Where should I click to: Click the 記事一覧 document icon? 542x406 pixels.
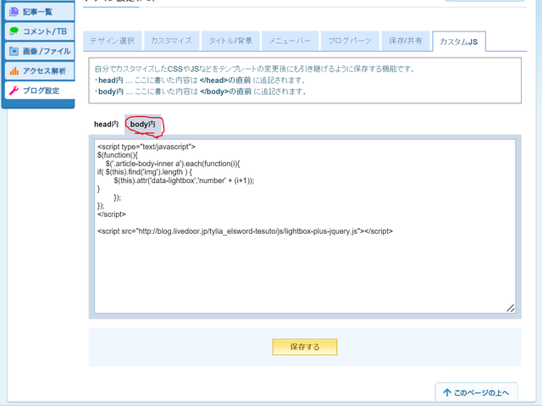pos(14,11)
